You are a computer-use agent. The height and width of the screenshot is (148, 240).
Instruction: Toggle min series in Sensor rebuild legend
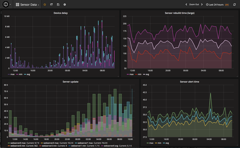pyautogui.click(x=140, y=74)
